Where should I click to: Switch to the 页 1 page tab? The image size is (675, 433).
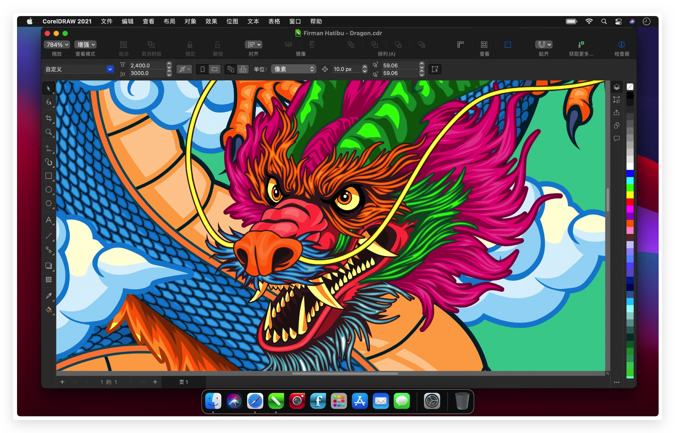pyautogui.click(x=183, y=382)
